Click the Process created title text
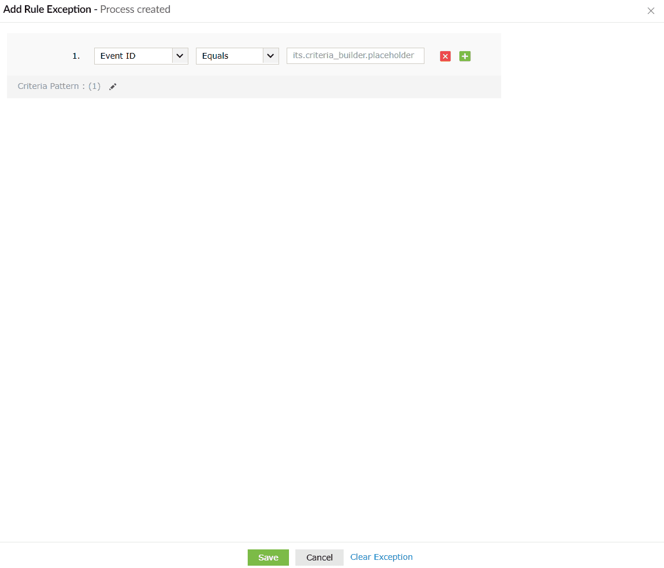This screenshot has height=568, width=664. coord(135,9)
